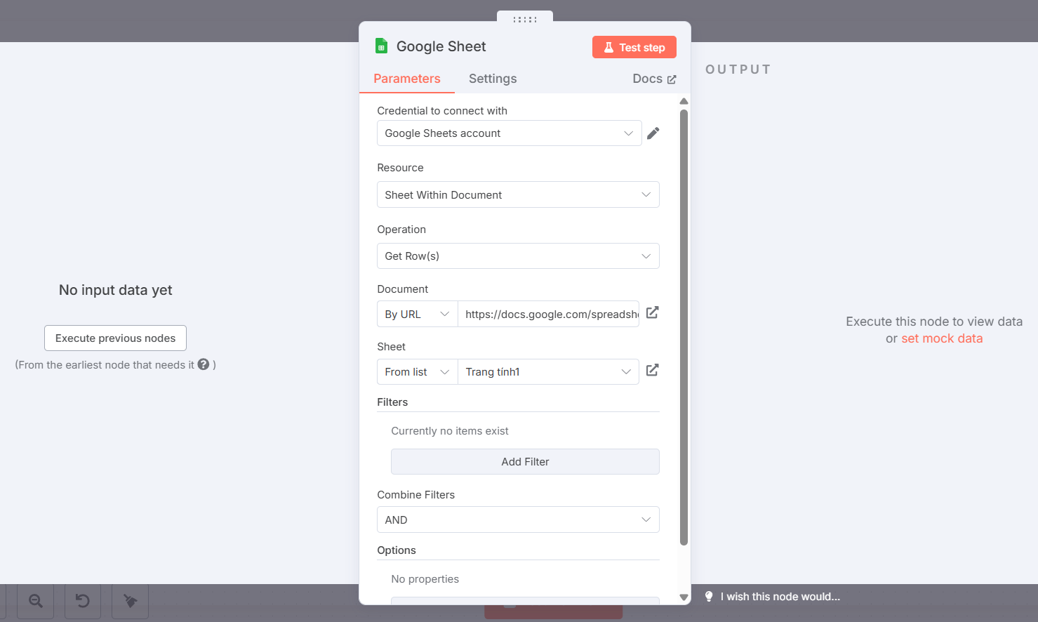This screenshot has height=622, width=1038.
Task: Click the lightbulb feedback icon
Action: [709, 597]
